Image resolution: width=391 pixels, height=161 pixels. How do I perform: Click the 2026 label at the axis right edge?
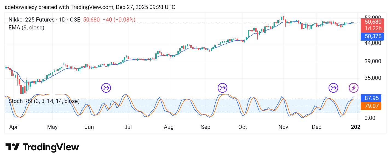coord(356,127)
